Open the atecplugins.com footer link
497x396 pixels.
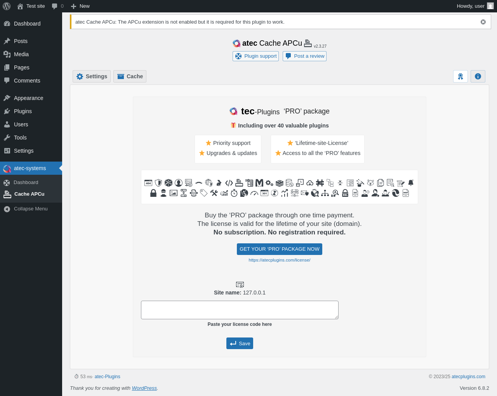[x=468, y=377]
